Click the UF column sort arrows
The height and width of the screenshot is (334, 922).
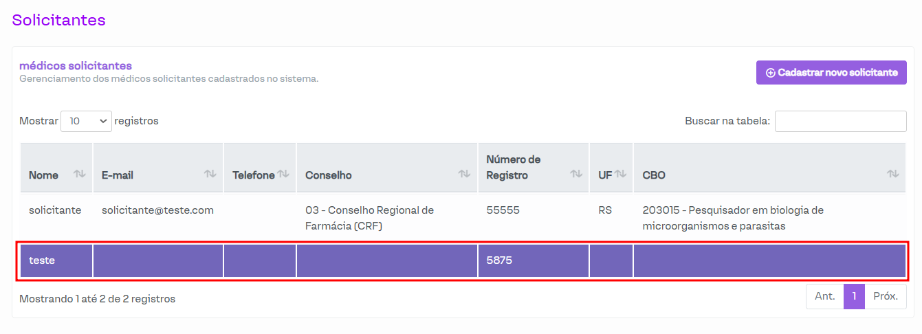pos(620,175)
